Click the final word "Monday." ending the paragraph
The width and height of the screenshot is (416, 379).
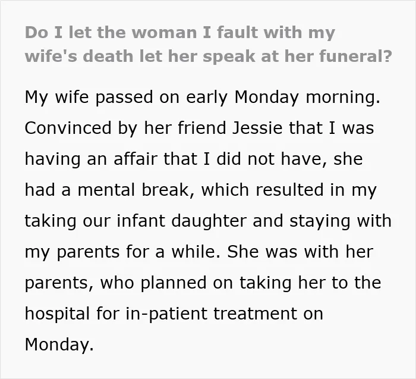tap(59, 344)
